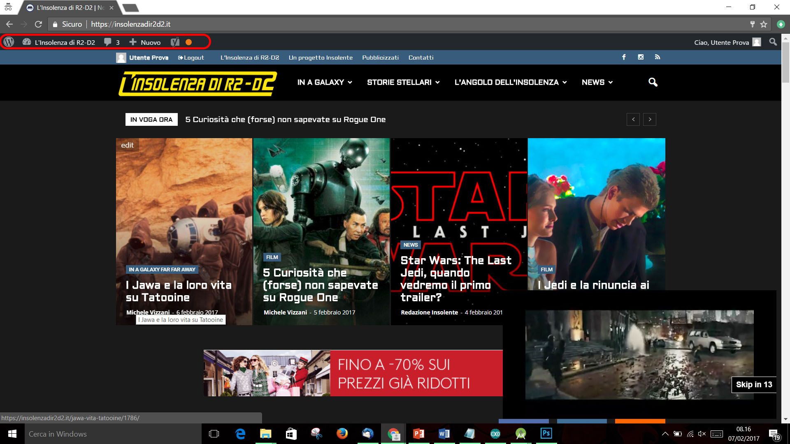Launch Microsoft Edge from taskbar

point(240,434)
